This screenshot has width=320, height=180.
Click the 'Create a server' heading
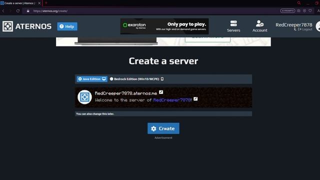163,61
